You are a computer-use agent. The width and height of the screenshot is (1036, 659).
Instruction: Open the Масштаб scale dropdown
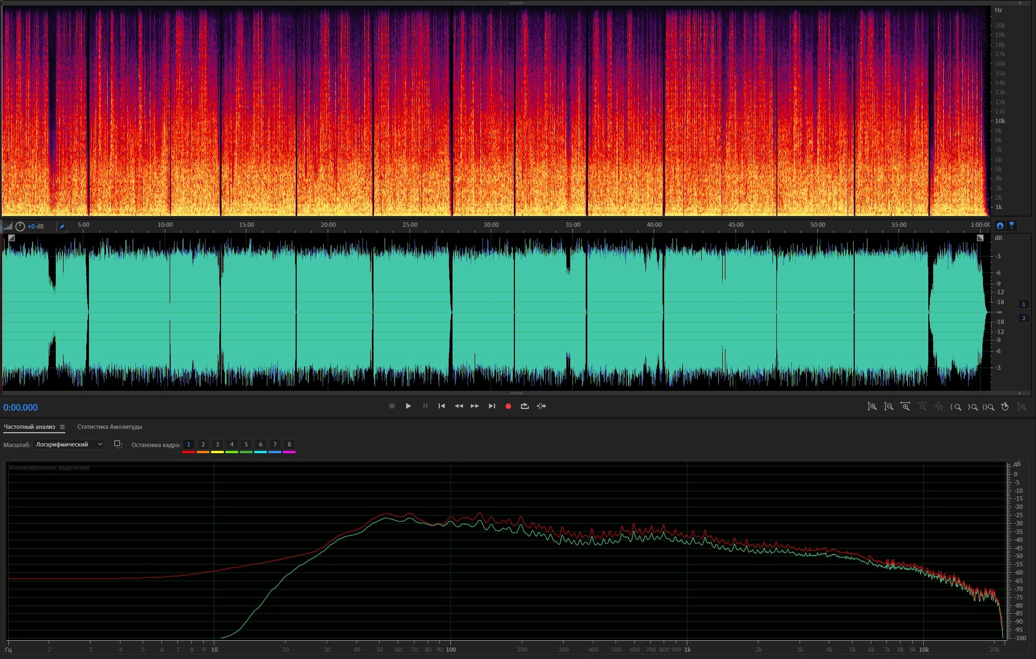pyautogui.click(x=69, y=444)
